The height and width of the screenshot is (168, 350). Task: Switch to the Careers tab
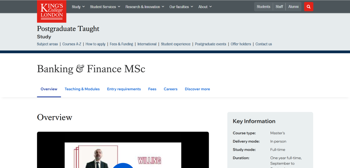pos(170,89)
